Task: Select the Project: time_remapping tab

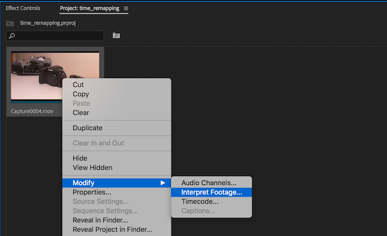Action: point(90,9)
